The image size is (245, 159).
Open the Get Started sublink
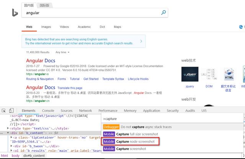tap(91, 79)
